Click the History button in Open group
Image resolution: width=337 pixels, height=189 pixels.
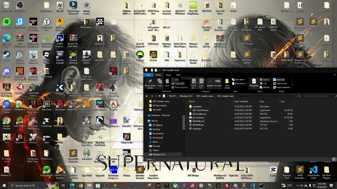265,87
